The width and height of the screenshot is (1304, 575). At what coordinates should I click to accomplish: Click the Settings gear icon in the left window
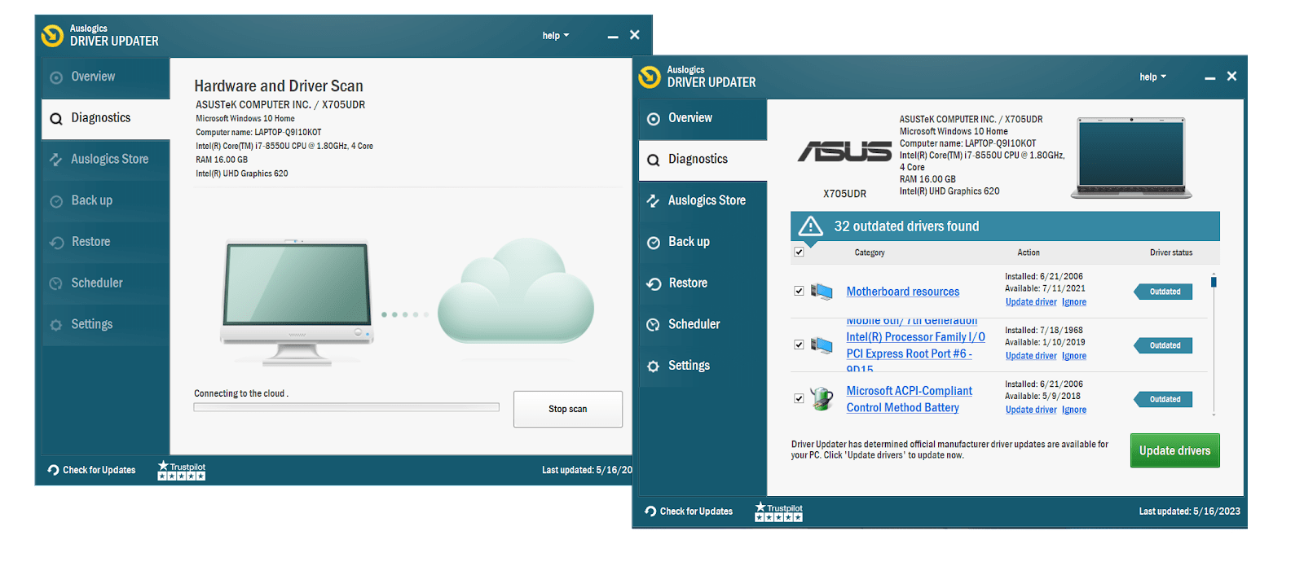click(56, 325)
